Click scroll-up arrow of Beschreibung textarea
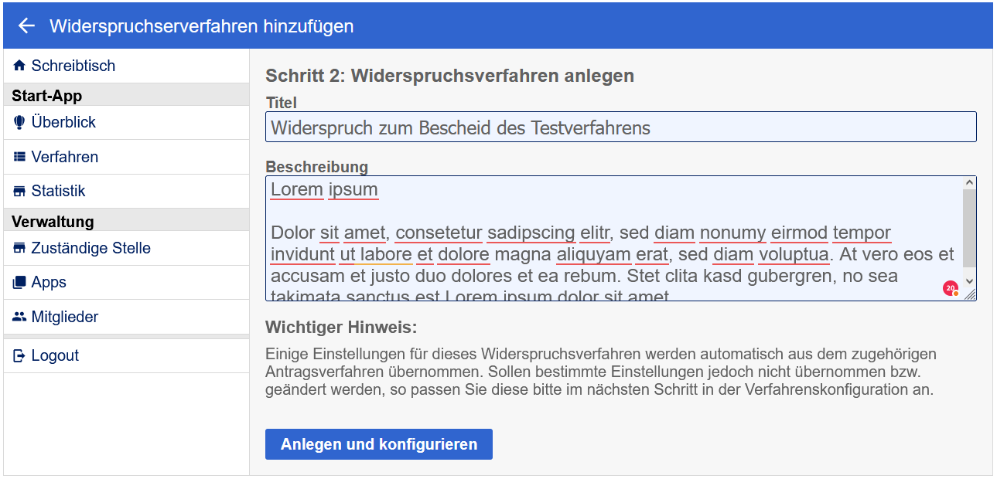This screenshot has height=479, width=997. tap(969, 183)
